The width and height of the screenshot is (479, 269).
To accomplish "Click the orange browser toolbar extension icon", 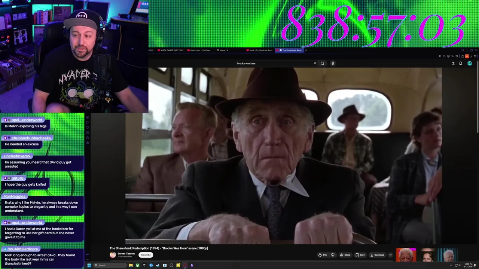I will [467, 56].
